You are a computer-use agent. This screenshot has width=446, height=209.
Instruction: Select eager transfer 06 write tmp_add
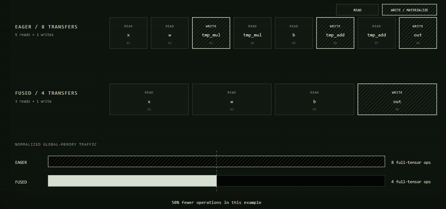click(x=335, y=33)
